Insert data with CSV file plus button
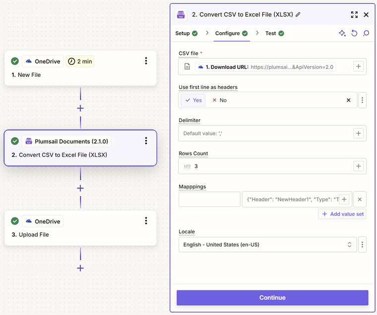 point(358,66)
